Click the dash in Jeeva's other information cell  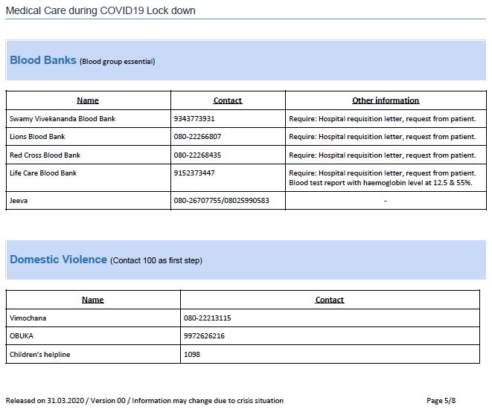coord(386,201)
